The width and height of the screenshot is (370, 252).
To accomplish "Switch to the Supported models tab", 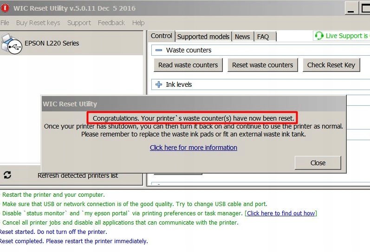I will (x=203, y=37).
